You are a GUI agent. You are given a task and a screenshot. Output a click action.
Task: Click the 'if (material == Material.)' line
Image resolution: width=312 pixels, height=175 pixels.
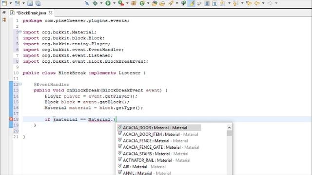80,120
